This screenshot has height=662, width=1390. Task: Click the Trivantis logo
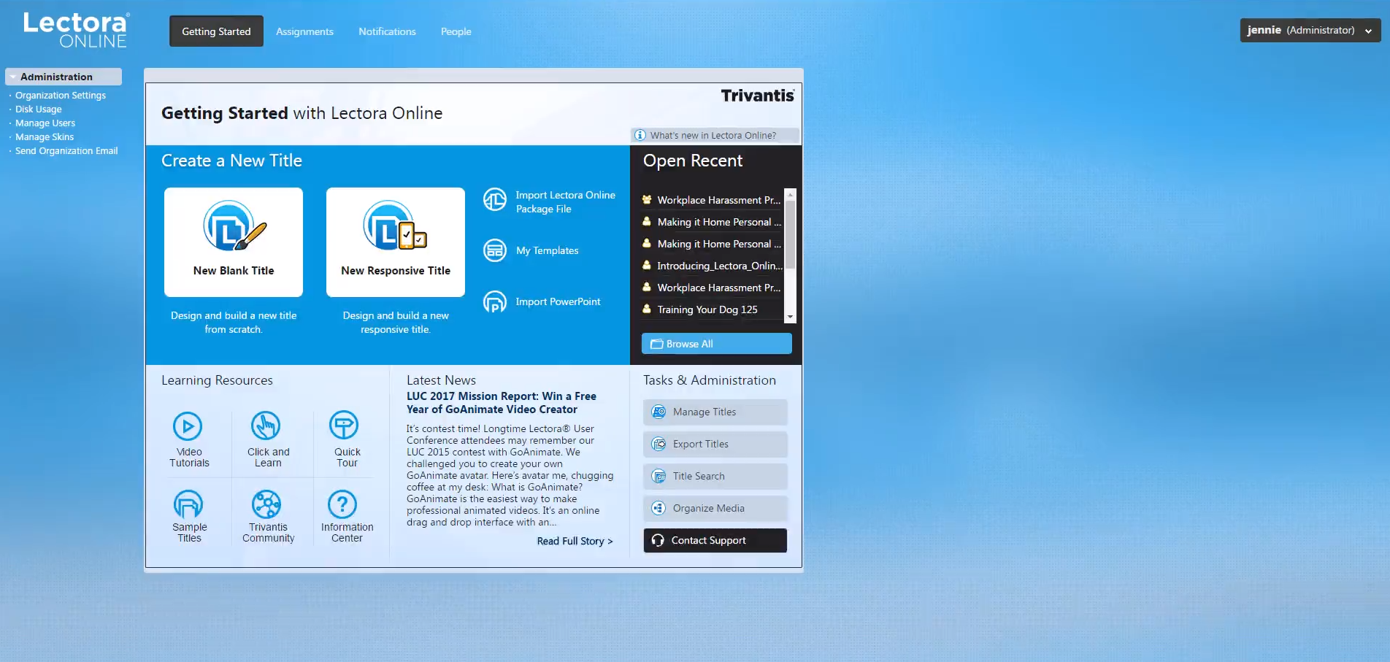(x=757, y=96)
